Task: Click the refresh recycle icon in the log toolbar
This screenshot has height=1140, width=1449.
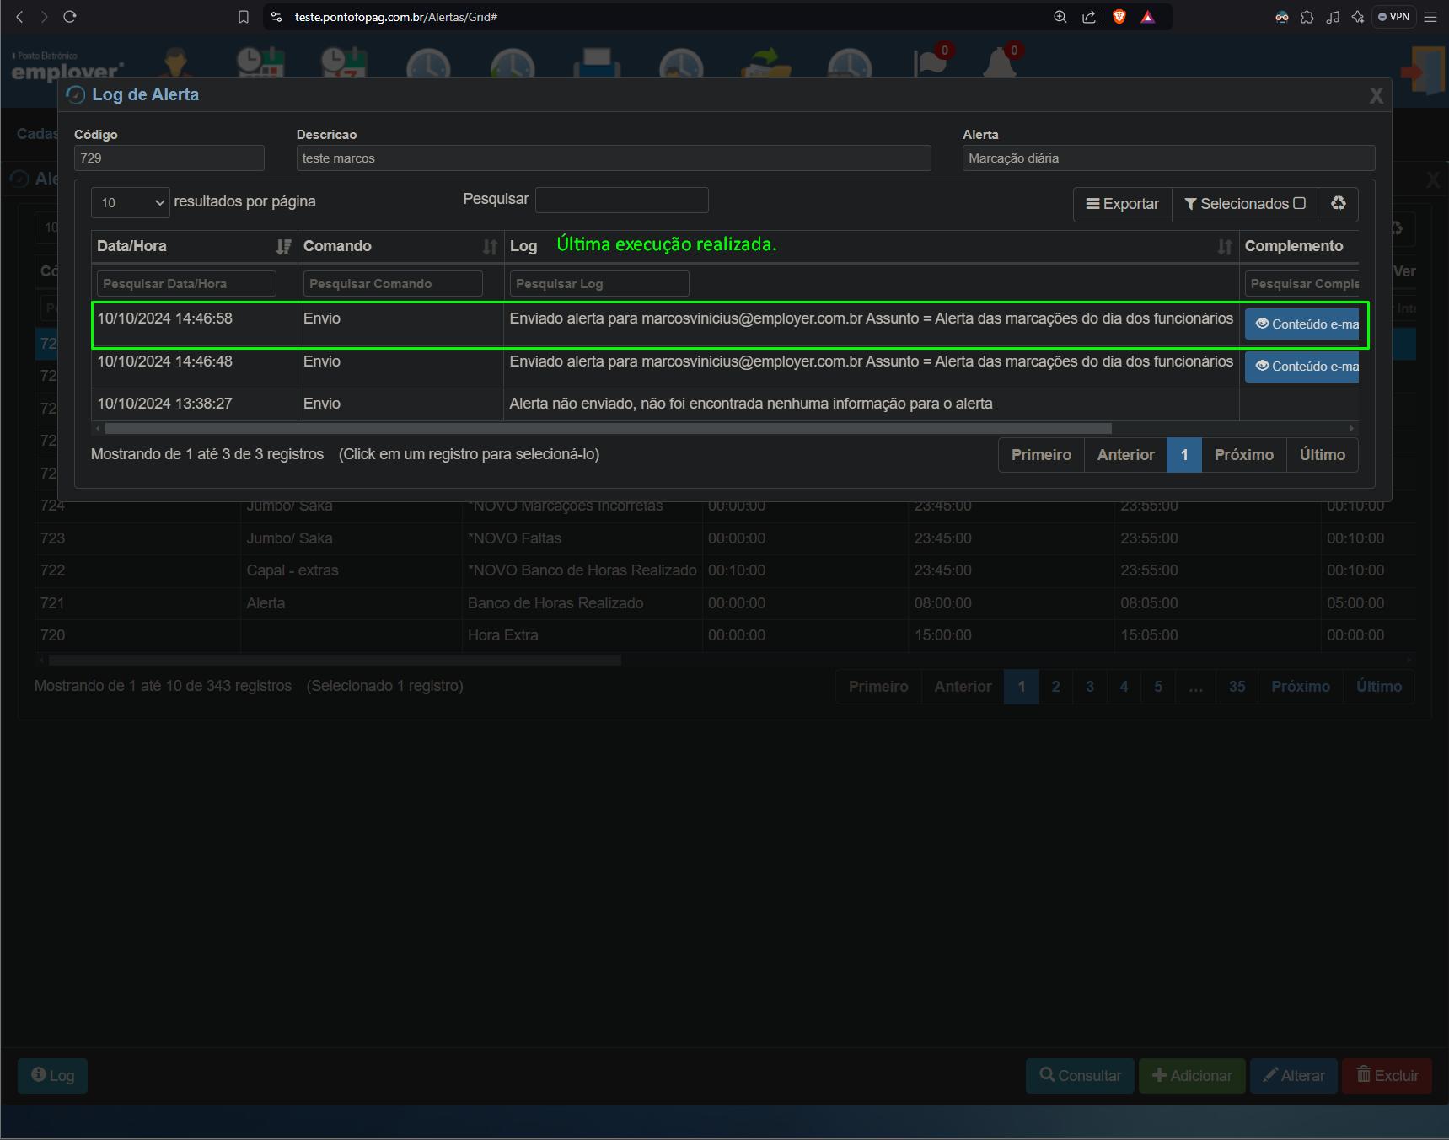Action: (1338, 204)
